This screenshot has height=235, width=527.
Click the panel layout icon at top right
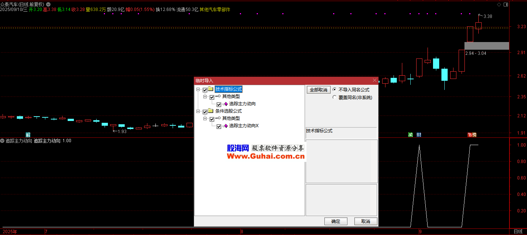tap(506, 4)
